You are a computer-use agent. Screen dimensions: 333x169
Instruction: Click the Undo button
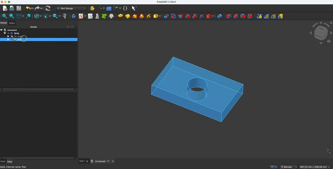[28, 8]
